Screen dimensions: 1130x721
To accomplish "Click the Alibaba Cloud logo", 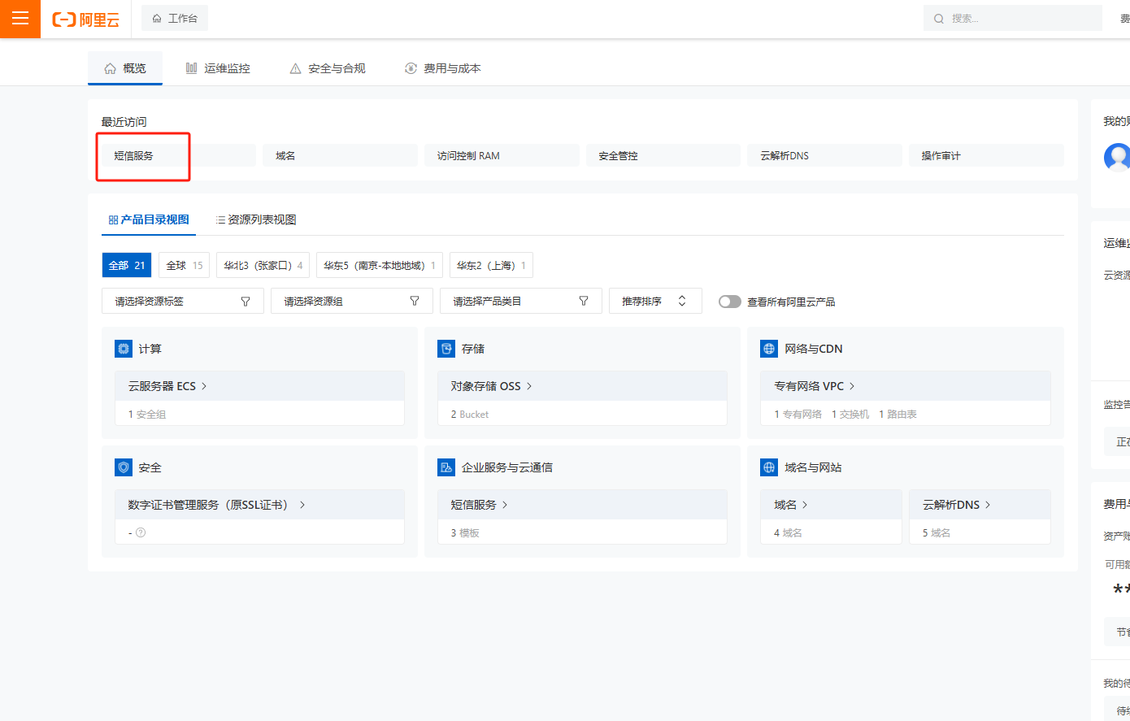I will (86, 20).
